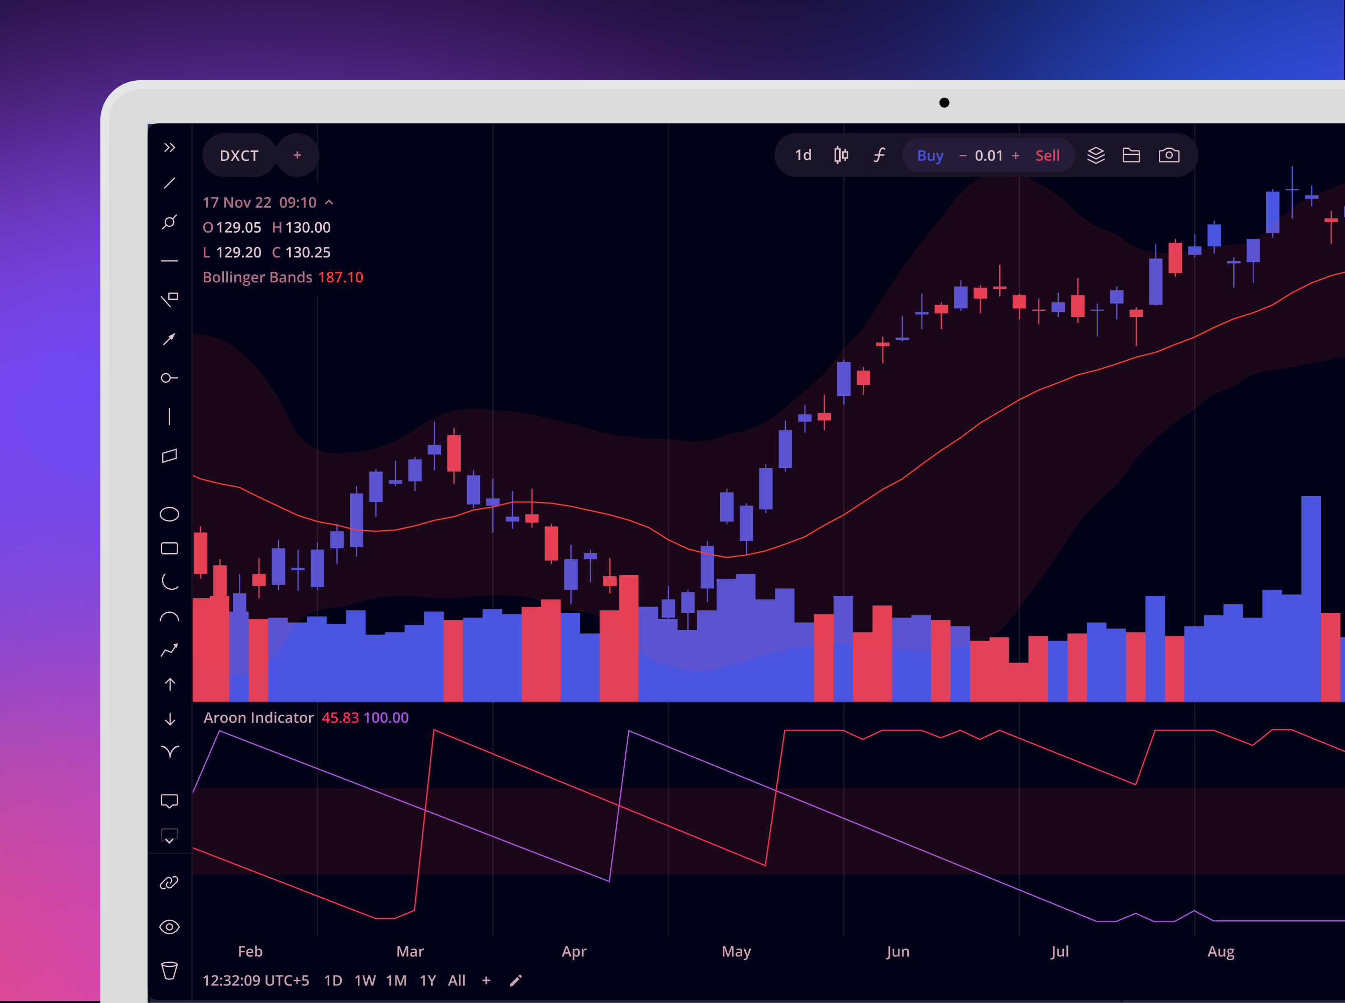Image resolution: width=1345 pixels, height=1003 pixels.
Task: Select the ellipse shape tool
Action: click(170, 514)
